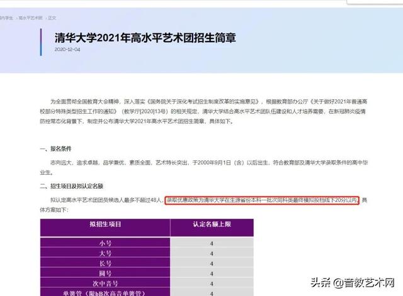Click the table header 拟招生项目
403x296 pixels.
[105, 224]
